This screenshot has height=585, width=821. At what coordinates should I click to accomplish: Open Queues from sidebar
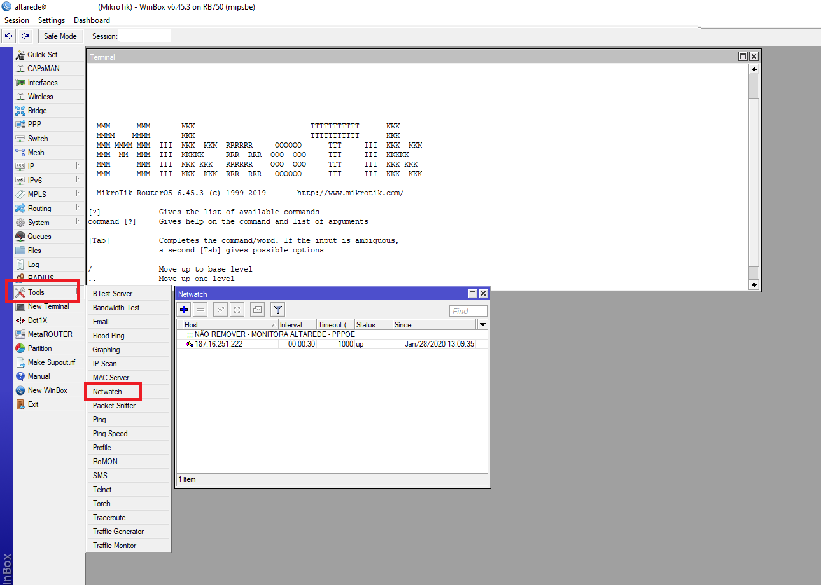click(49, 237)
